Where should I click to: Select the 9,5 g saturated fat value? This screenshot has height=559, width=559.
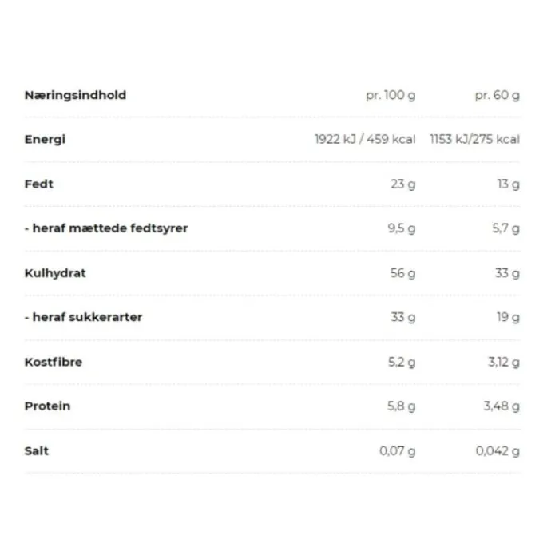pos(401,229)
